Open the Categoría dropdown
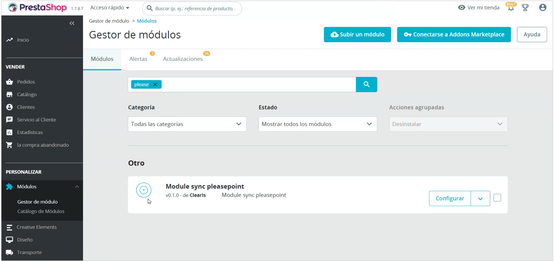The image size is (554, 262). 187,124
